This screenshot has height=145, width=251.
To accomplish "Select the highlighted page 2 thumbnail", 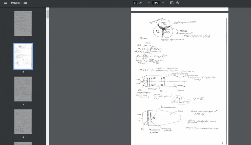I will (23, 56).
